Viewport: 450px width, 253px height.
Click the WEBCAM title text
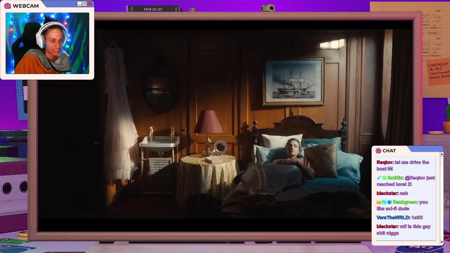point(26,6)
